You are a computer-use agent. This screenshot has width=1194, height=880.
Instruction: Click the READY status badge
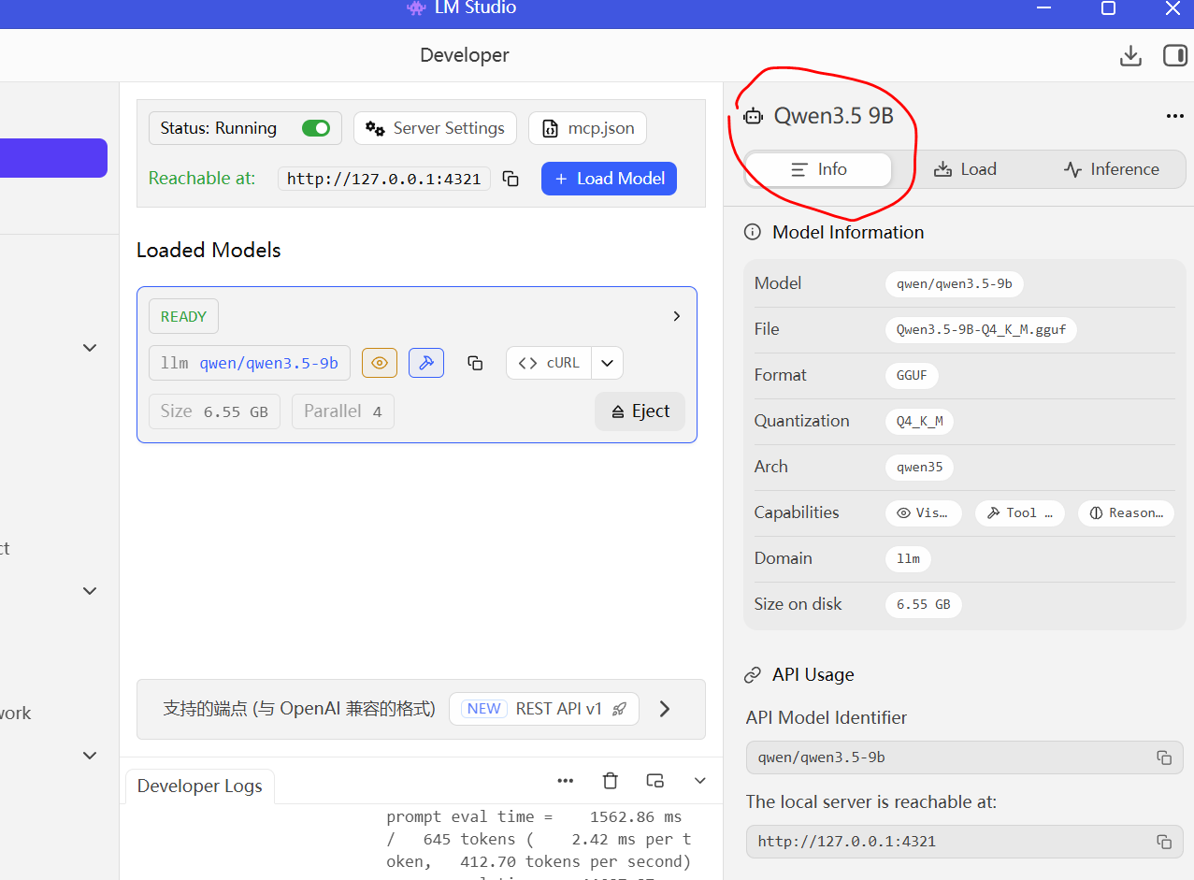[x=183, y=316]
